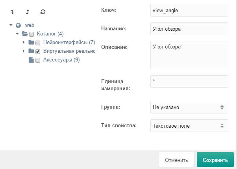Enable the Нейроинтерфейсы checkbox
Image resolution: width=237 pixels, height=169 pixels.
pyautogui.click(x=38, y=43)
